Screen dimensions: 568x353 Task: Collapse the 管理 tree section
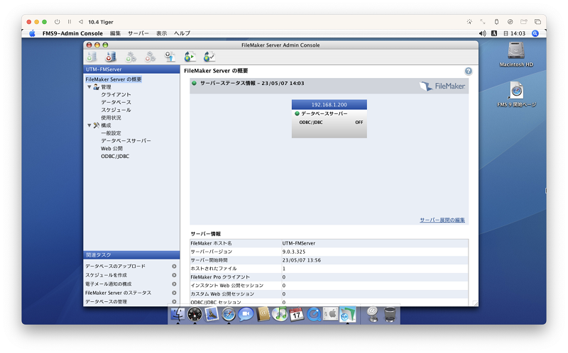[89, 86]
